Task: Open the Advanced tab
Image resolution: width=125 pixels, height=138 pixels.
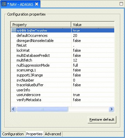Action: click(53, 134)
